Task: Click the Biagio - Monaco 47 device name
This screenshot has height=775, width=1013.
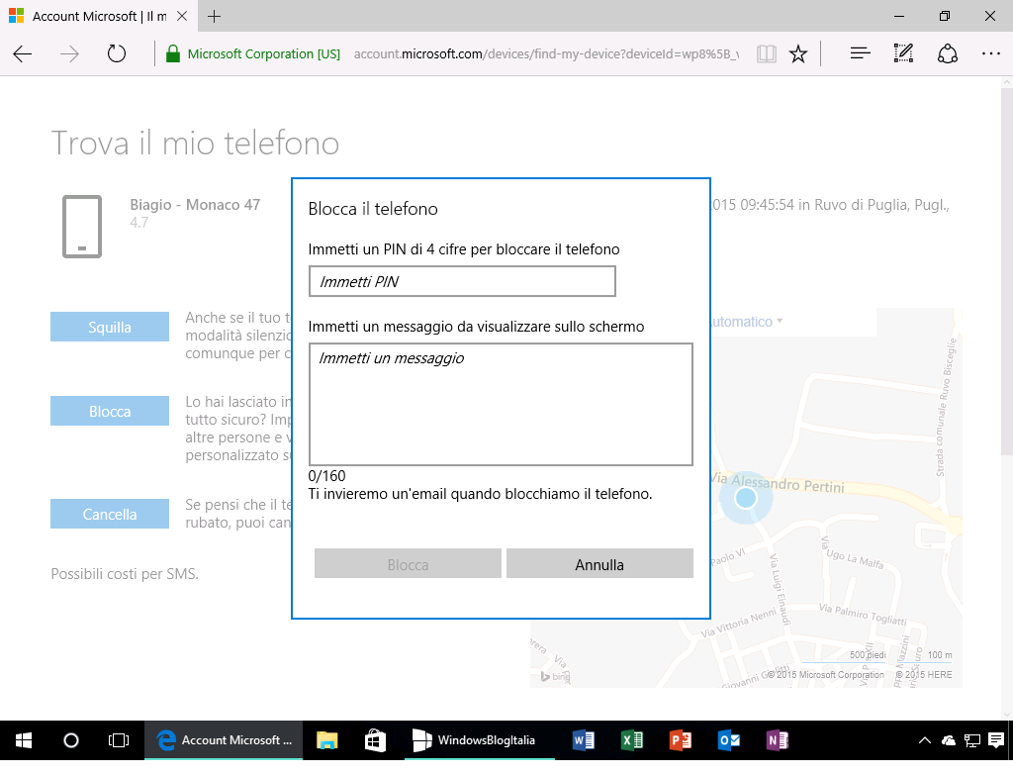Action: point(195,205)
